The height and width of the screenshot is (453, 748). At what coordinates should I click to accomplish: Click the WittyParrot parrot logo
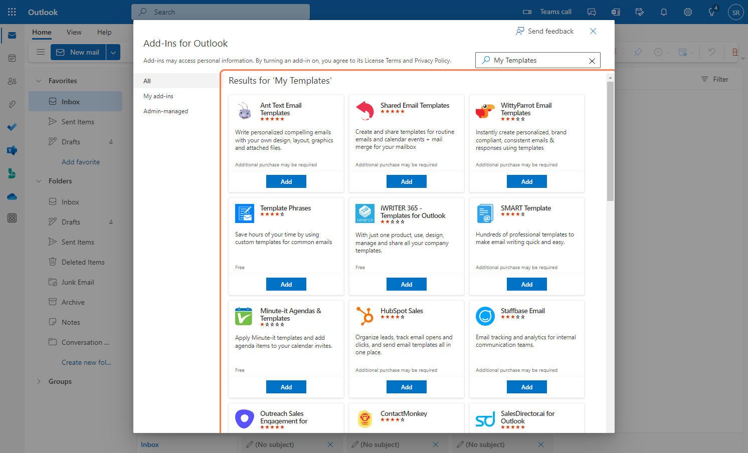point(485,111)
